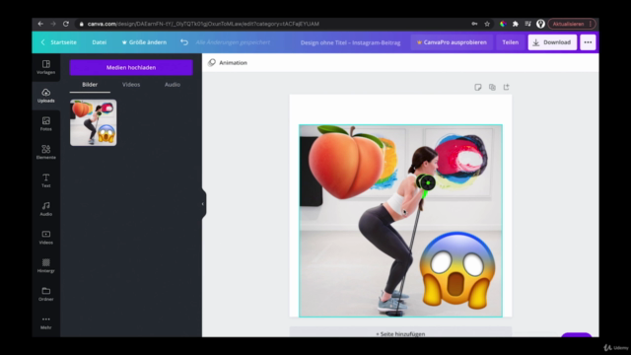The width and height of the screenshot is (631, 355).
Task: Click the undo arrow icon
Action: (x=184, y=42)
